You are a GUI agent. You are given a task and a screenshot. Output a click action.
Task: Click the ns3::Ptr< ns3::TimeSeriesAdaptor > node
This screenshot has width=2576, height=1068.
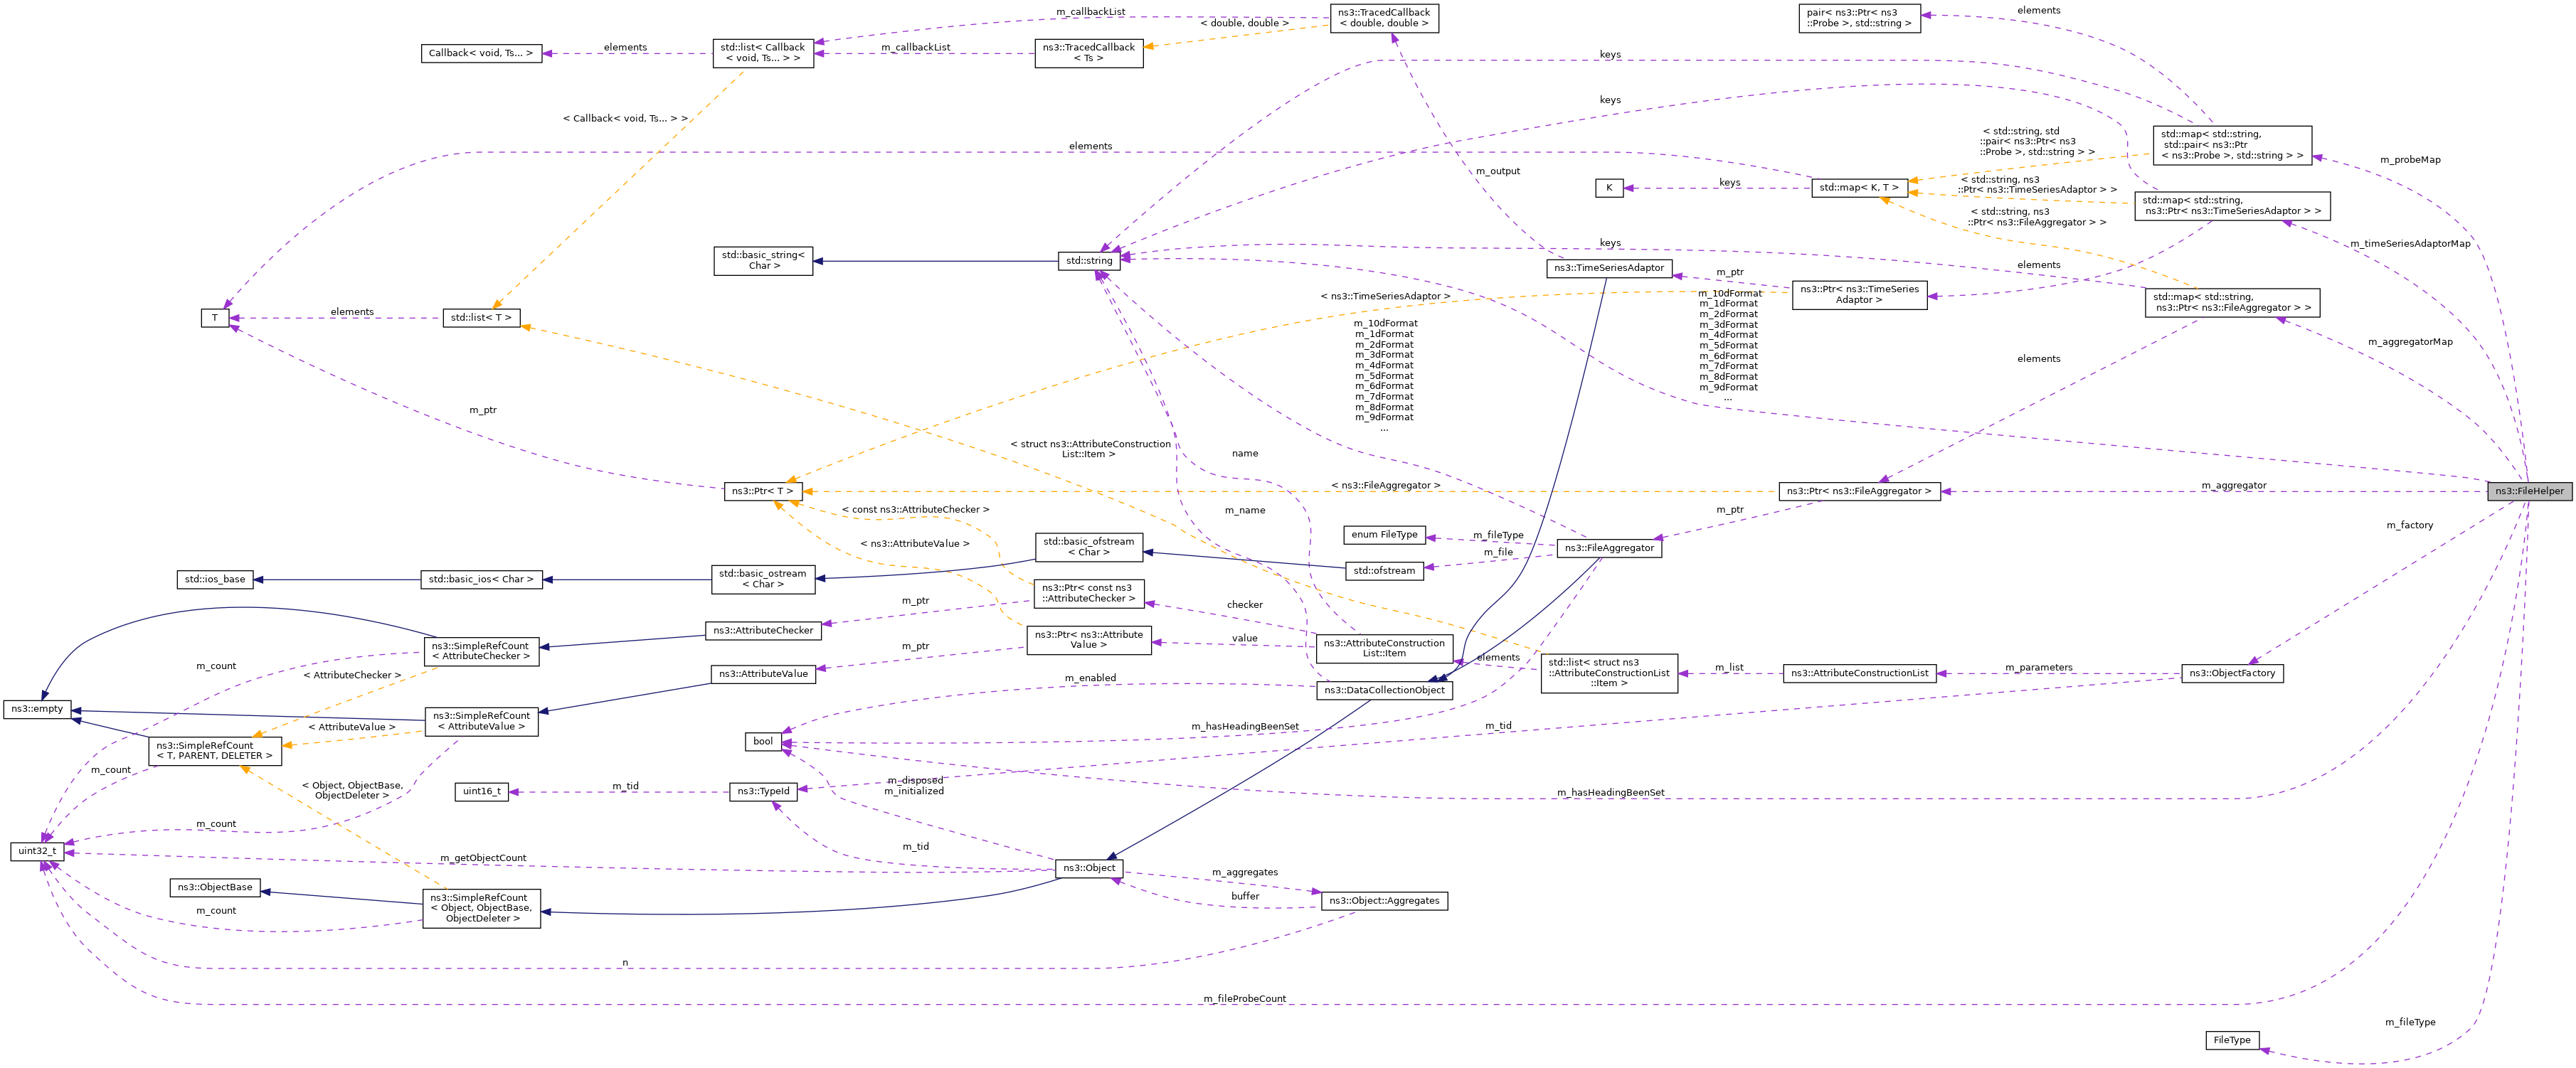pos(1860,294)
